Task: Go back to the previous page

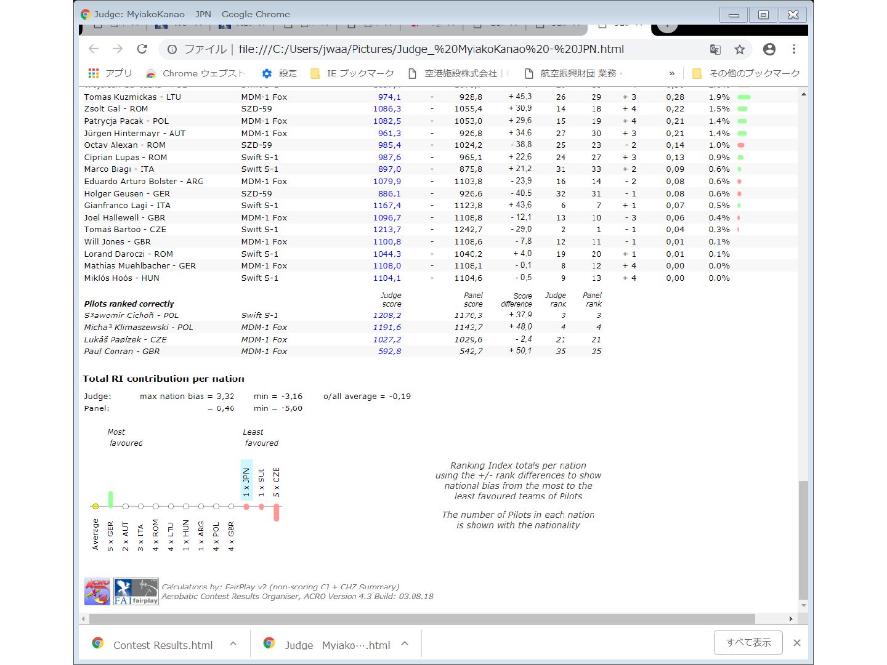Action: tap(94, 49)
